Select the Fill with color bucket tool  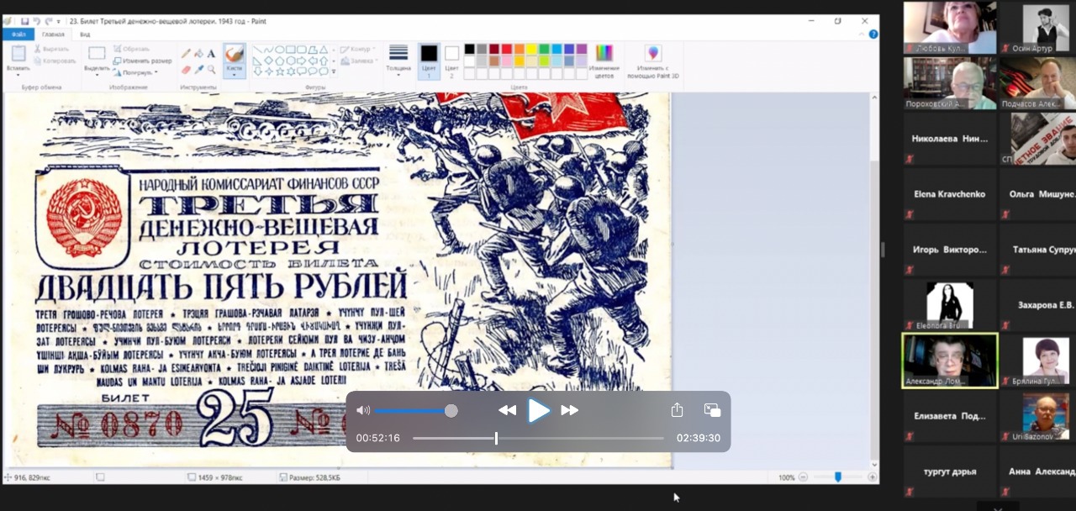pyautogui.click(x=198, y=53)
